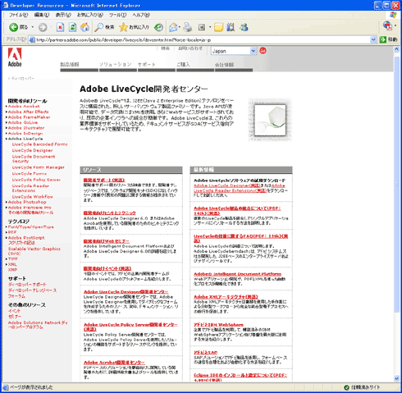Launch the Messenger people icon
This screenshot has height=393, width=402.
tap(244, 27)
